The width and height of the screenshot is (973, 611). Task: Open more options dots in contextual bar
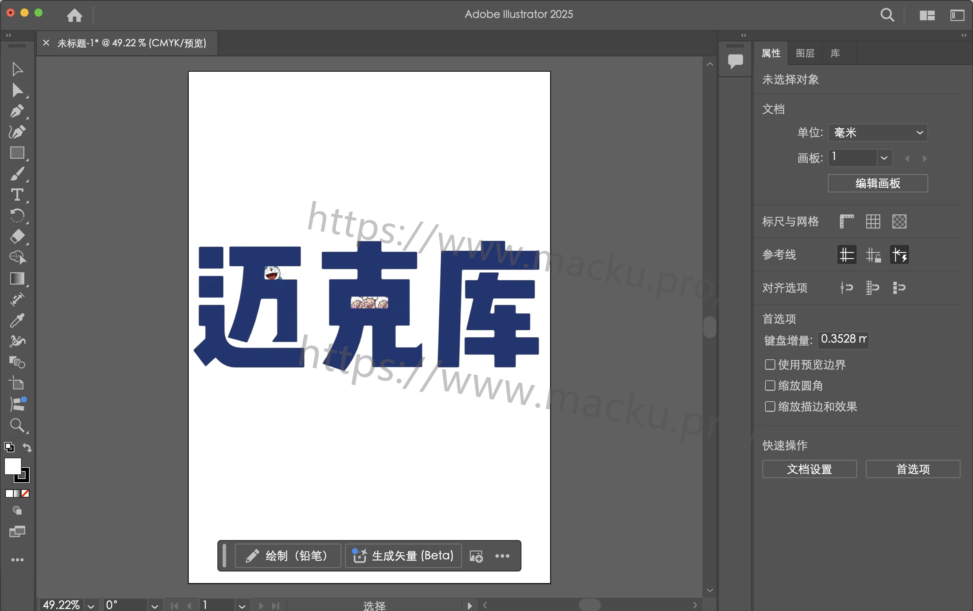pyautogui.click(x=502, y=556)
